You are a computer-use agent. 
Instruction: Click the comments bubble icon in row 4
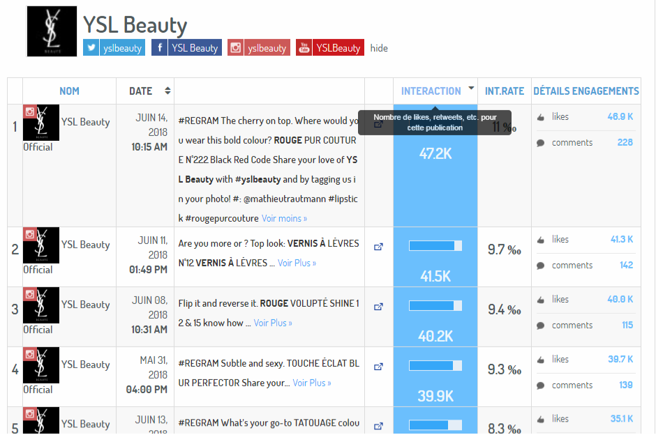pos(541,386)
